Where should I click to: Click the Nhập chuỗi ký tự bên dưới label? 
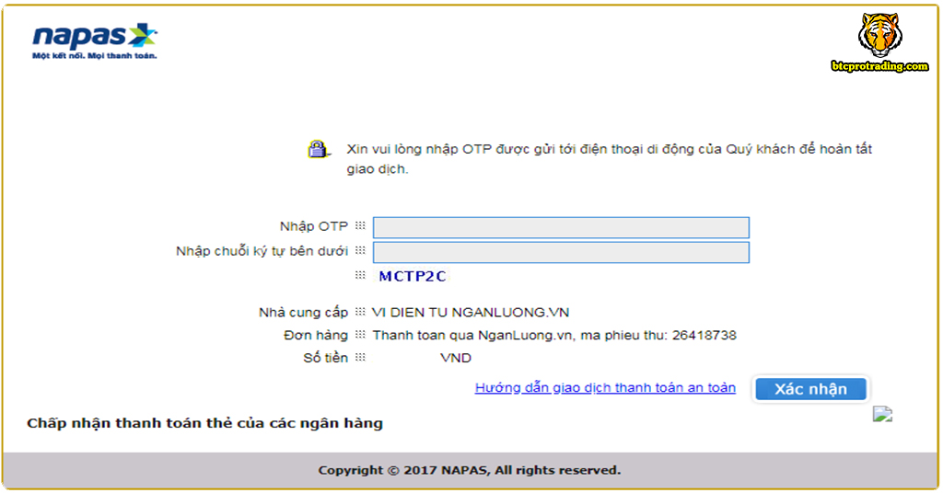click(262, 251)
